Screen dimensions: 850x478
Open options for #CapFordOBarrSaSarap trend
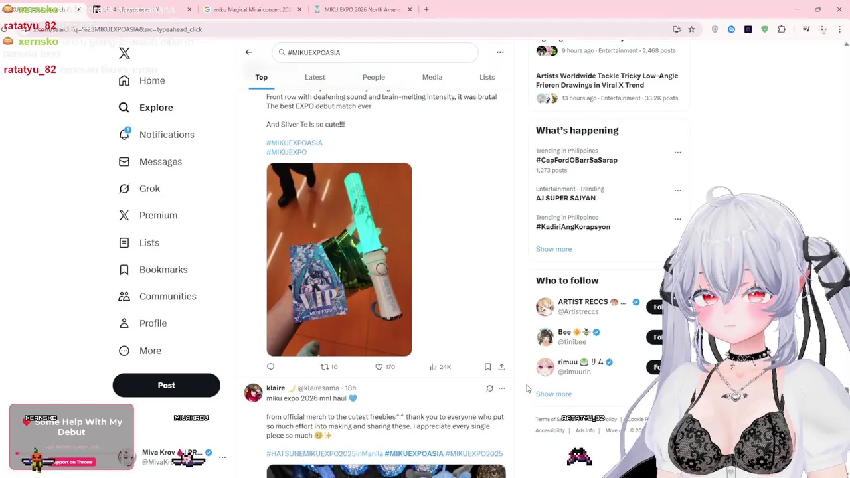(x=677, y=152)
